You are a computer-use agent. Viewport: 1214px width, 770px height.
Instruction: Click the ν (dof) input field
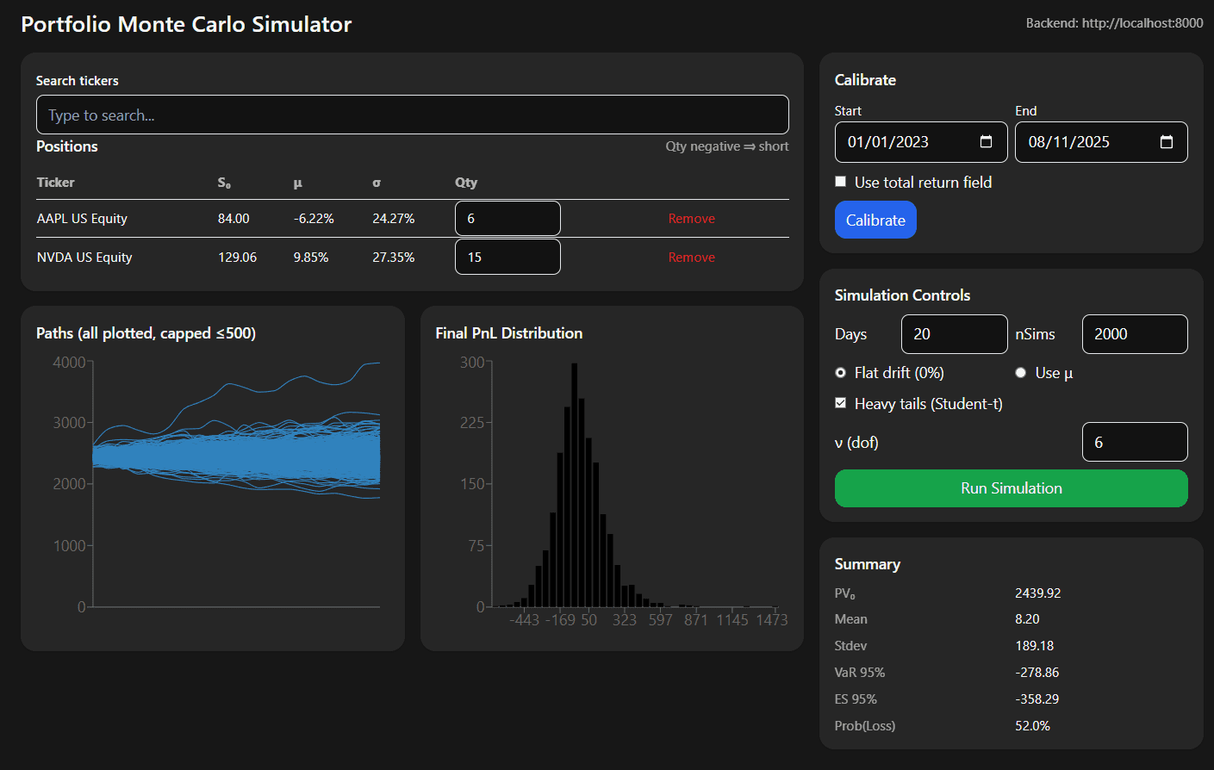tap(1135, 442)
